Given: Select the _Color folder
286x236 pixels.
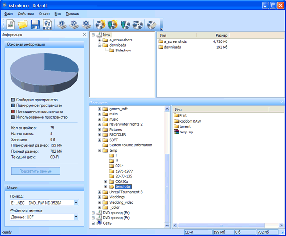Looking at the screenshot, I should 114,207.
